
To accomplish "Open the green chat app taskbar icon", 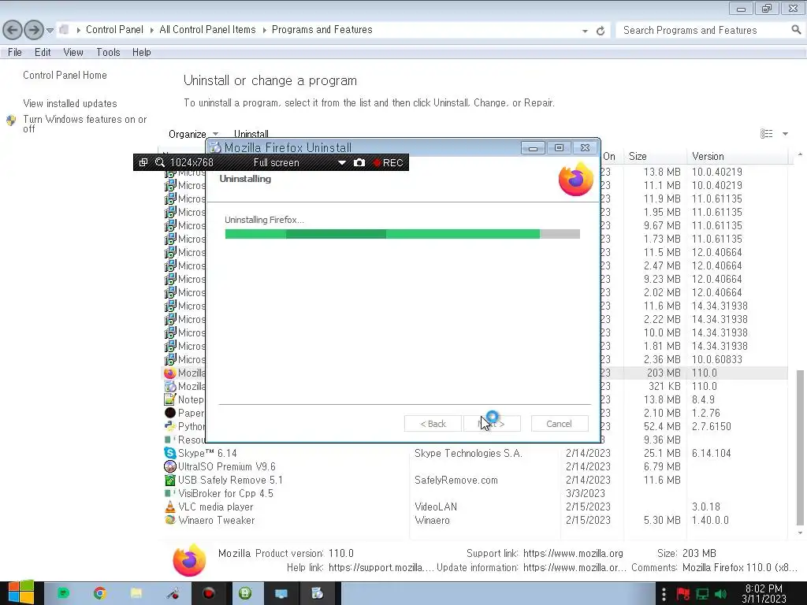I will (63, 593).
